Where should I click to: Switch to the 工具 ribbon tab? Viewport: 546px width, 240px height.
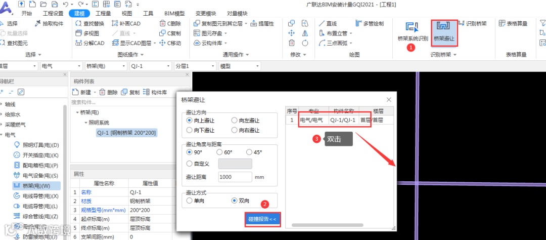(x=148, y=14)
